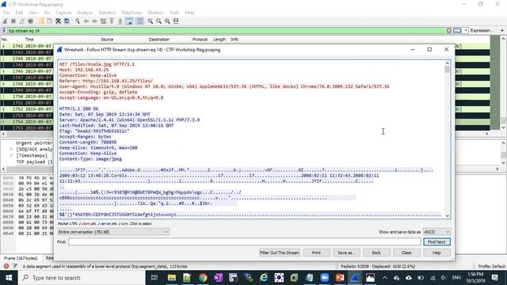507x285 pixels.
Task: Click the display filter field with tcp.stream eq 14
Action: click(x=227, y=31)
